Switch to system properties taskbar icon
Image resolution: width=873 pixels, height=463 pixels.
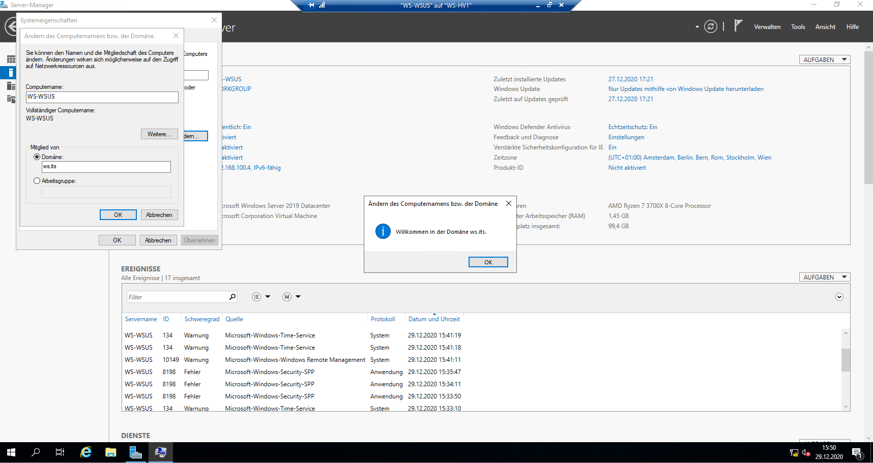tap(161, 452)
